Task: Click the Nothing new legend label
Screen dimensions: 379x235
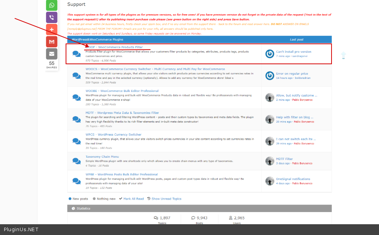Action: [x=106, y=199]
